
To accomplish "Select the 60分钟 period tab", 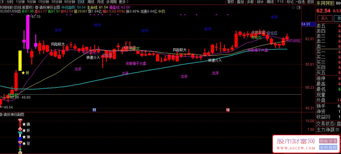I will pyautogui.click(x=70, y=2).
